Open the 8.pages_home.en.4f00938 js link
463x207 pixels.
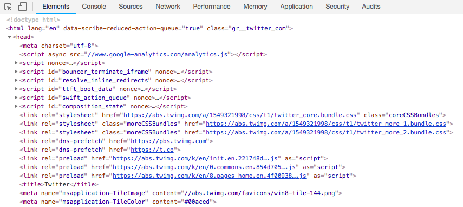click(210, 176)
